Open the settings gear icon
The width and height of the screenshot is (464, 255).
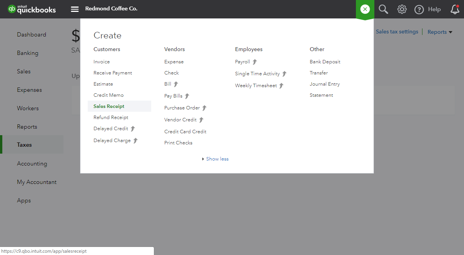click(x=402, y=9)
